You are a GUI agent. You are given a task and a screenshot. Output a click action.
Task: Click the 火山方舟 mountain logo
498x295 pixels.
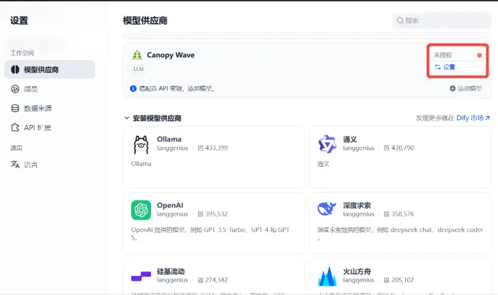(327, 276)
